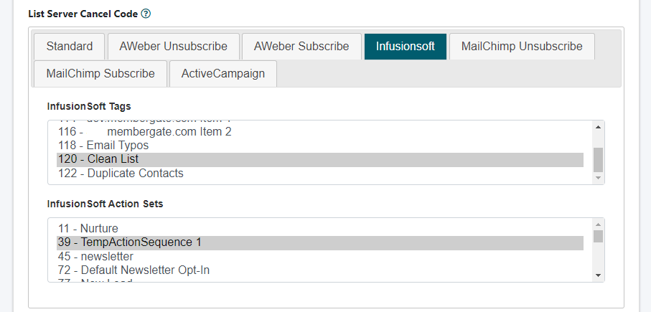This screenshot has height=312, width=651.
Task: Select the 45 - newsletter action set
Action: pyautogui.click(x=319, y=256)
